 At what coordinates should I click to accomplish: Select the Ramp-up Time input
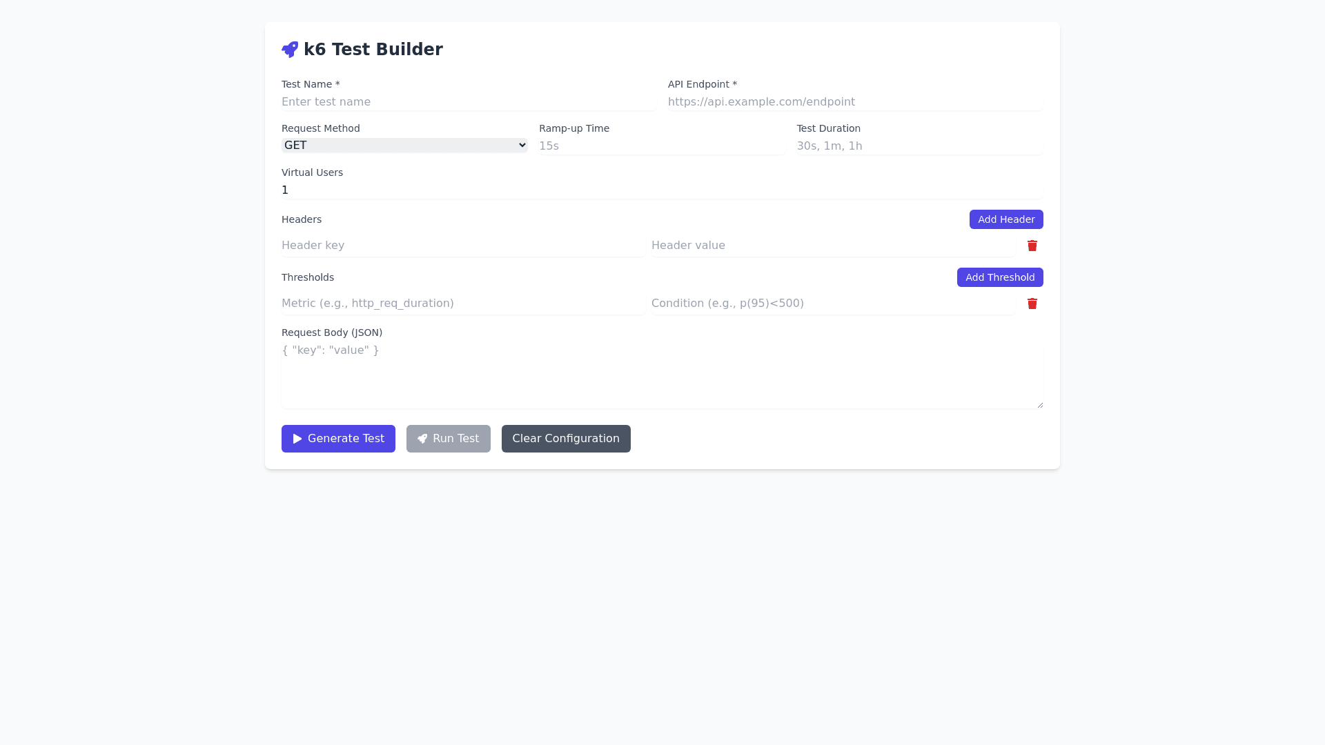tap(662, 146)
